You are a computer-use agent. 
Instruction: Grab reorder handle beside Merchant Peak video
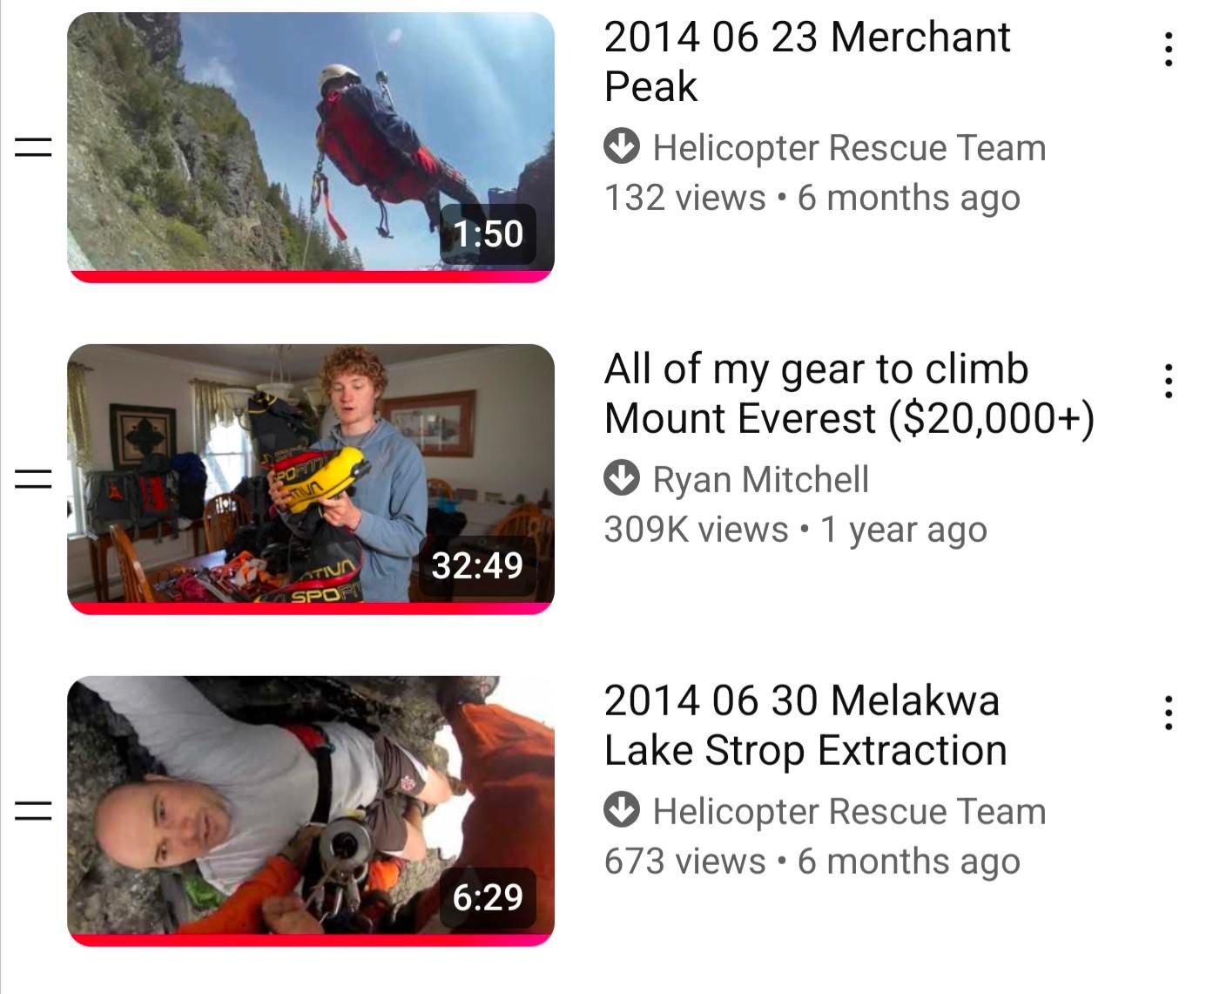pyautogui.click(x=33, y=147)
